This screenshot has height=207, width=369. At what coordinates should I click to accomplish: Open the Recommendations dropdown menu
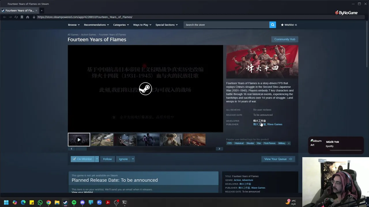point(96,25)
